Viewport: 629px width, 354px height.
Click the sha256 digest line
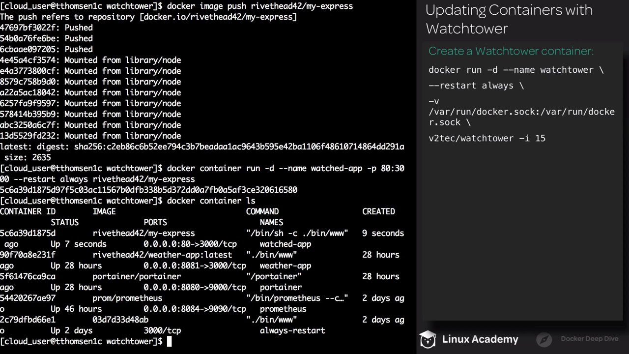coord(202,147)
